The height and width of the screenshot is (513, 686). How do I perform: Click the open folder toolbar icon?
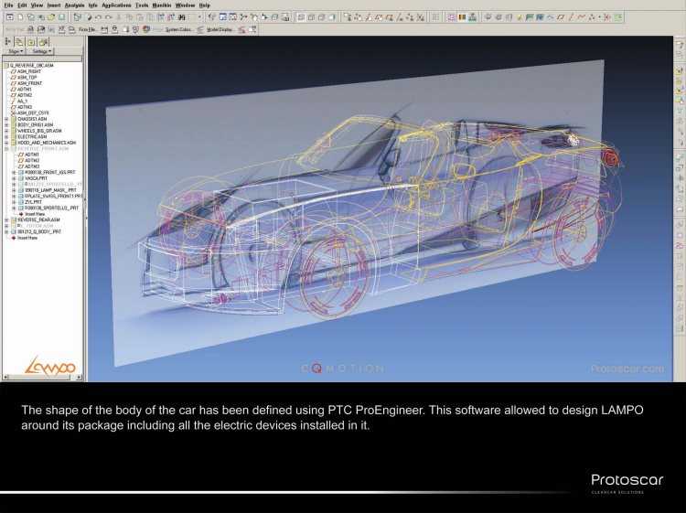click(51, 17)
